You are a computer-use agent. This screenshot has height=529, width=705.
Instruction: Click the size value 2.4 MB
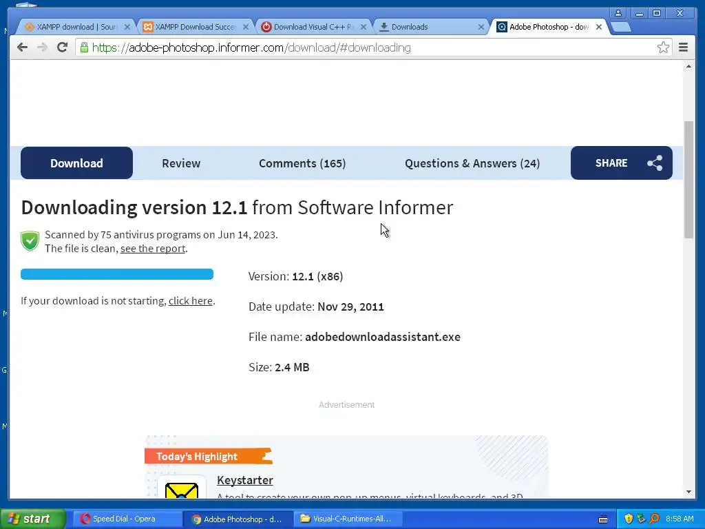click(x=292, y=368)
